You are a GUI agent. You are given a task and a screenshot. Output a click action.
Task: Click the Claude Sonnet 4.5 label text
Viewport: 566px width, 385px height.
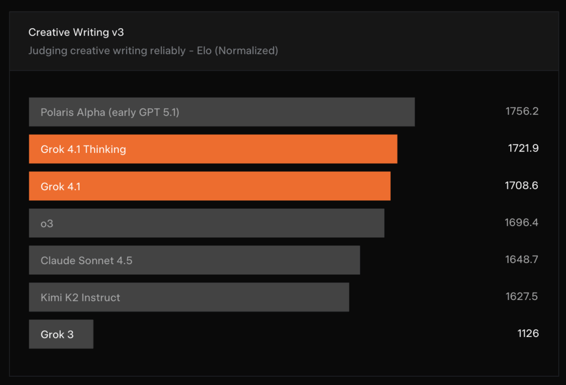[x=86, y=260]
